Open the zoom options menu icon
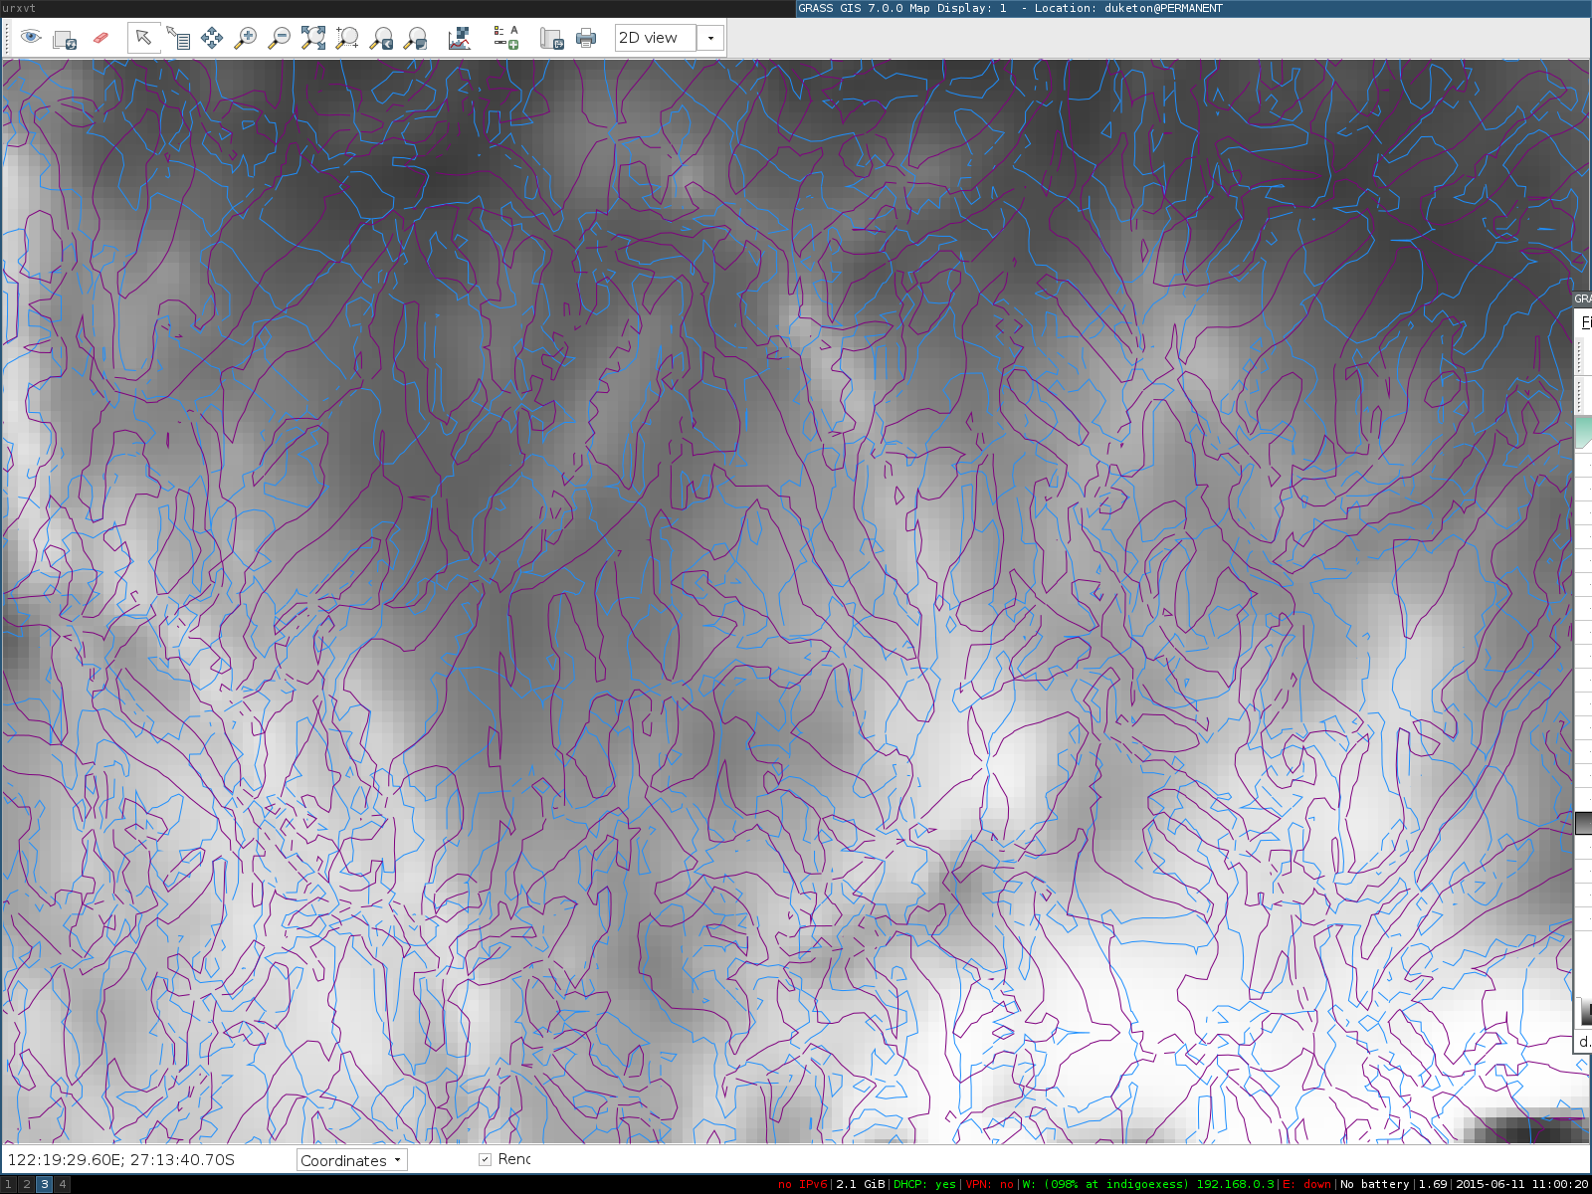The width and height of the screenshot is (1592, 1194). pos(416,38)
